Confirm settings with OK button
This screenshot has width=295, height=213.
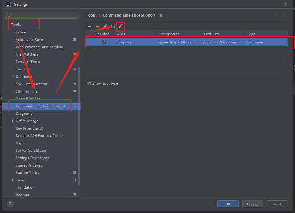coord(228,204)
